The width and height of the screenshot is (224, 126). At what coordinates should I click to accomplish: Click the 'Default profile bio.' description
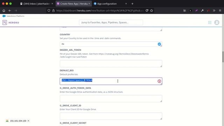tap(69, 75)
